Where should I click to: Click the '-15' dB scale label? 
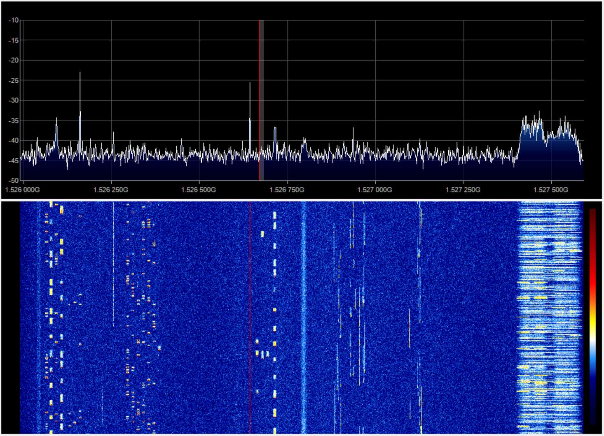14,40
